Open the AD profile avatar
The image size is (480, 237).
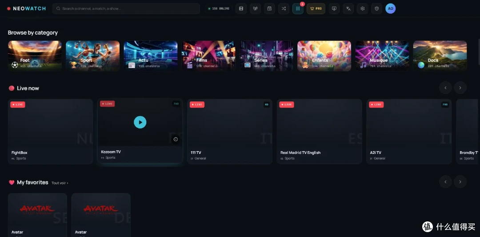coord(391,8)
